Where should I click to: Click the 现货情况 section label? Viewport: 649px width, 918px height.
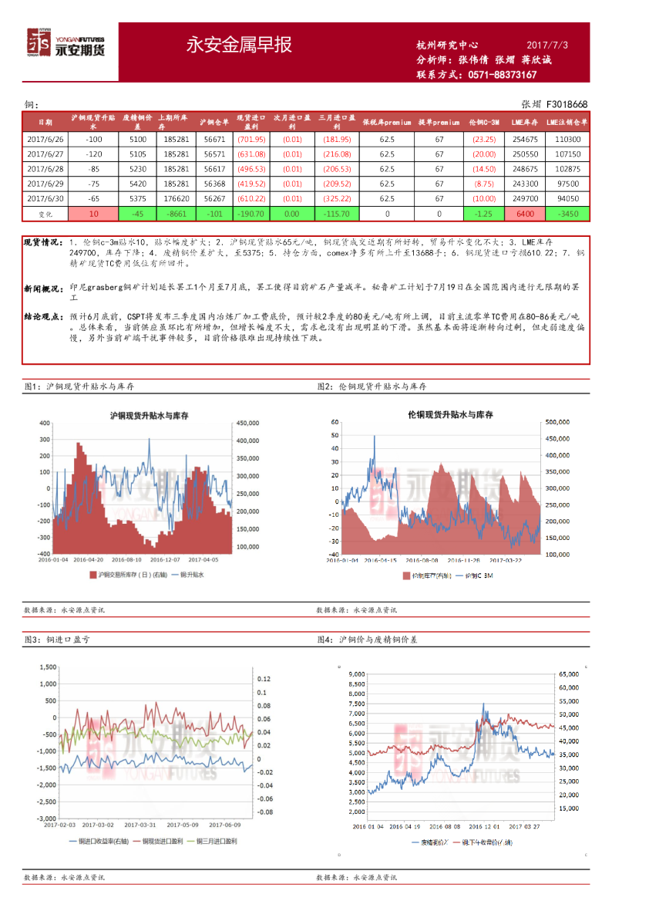point(44,241)
